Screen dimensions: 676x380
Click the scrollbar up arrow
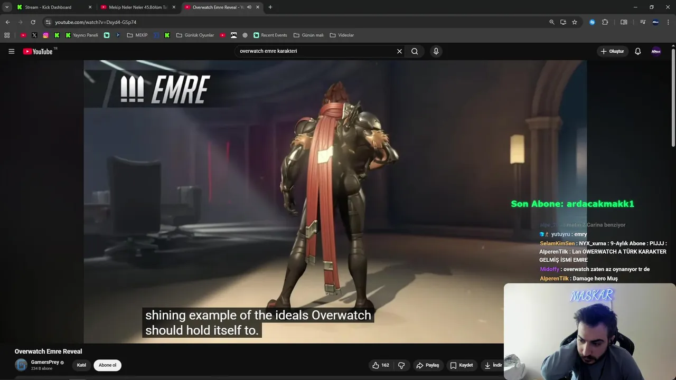[673, 46]
